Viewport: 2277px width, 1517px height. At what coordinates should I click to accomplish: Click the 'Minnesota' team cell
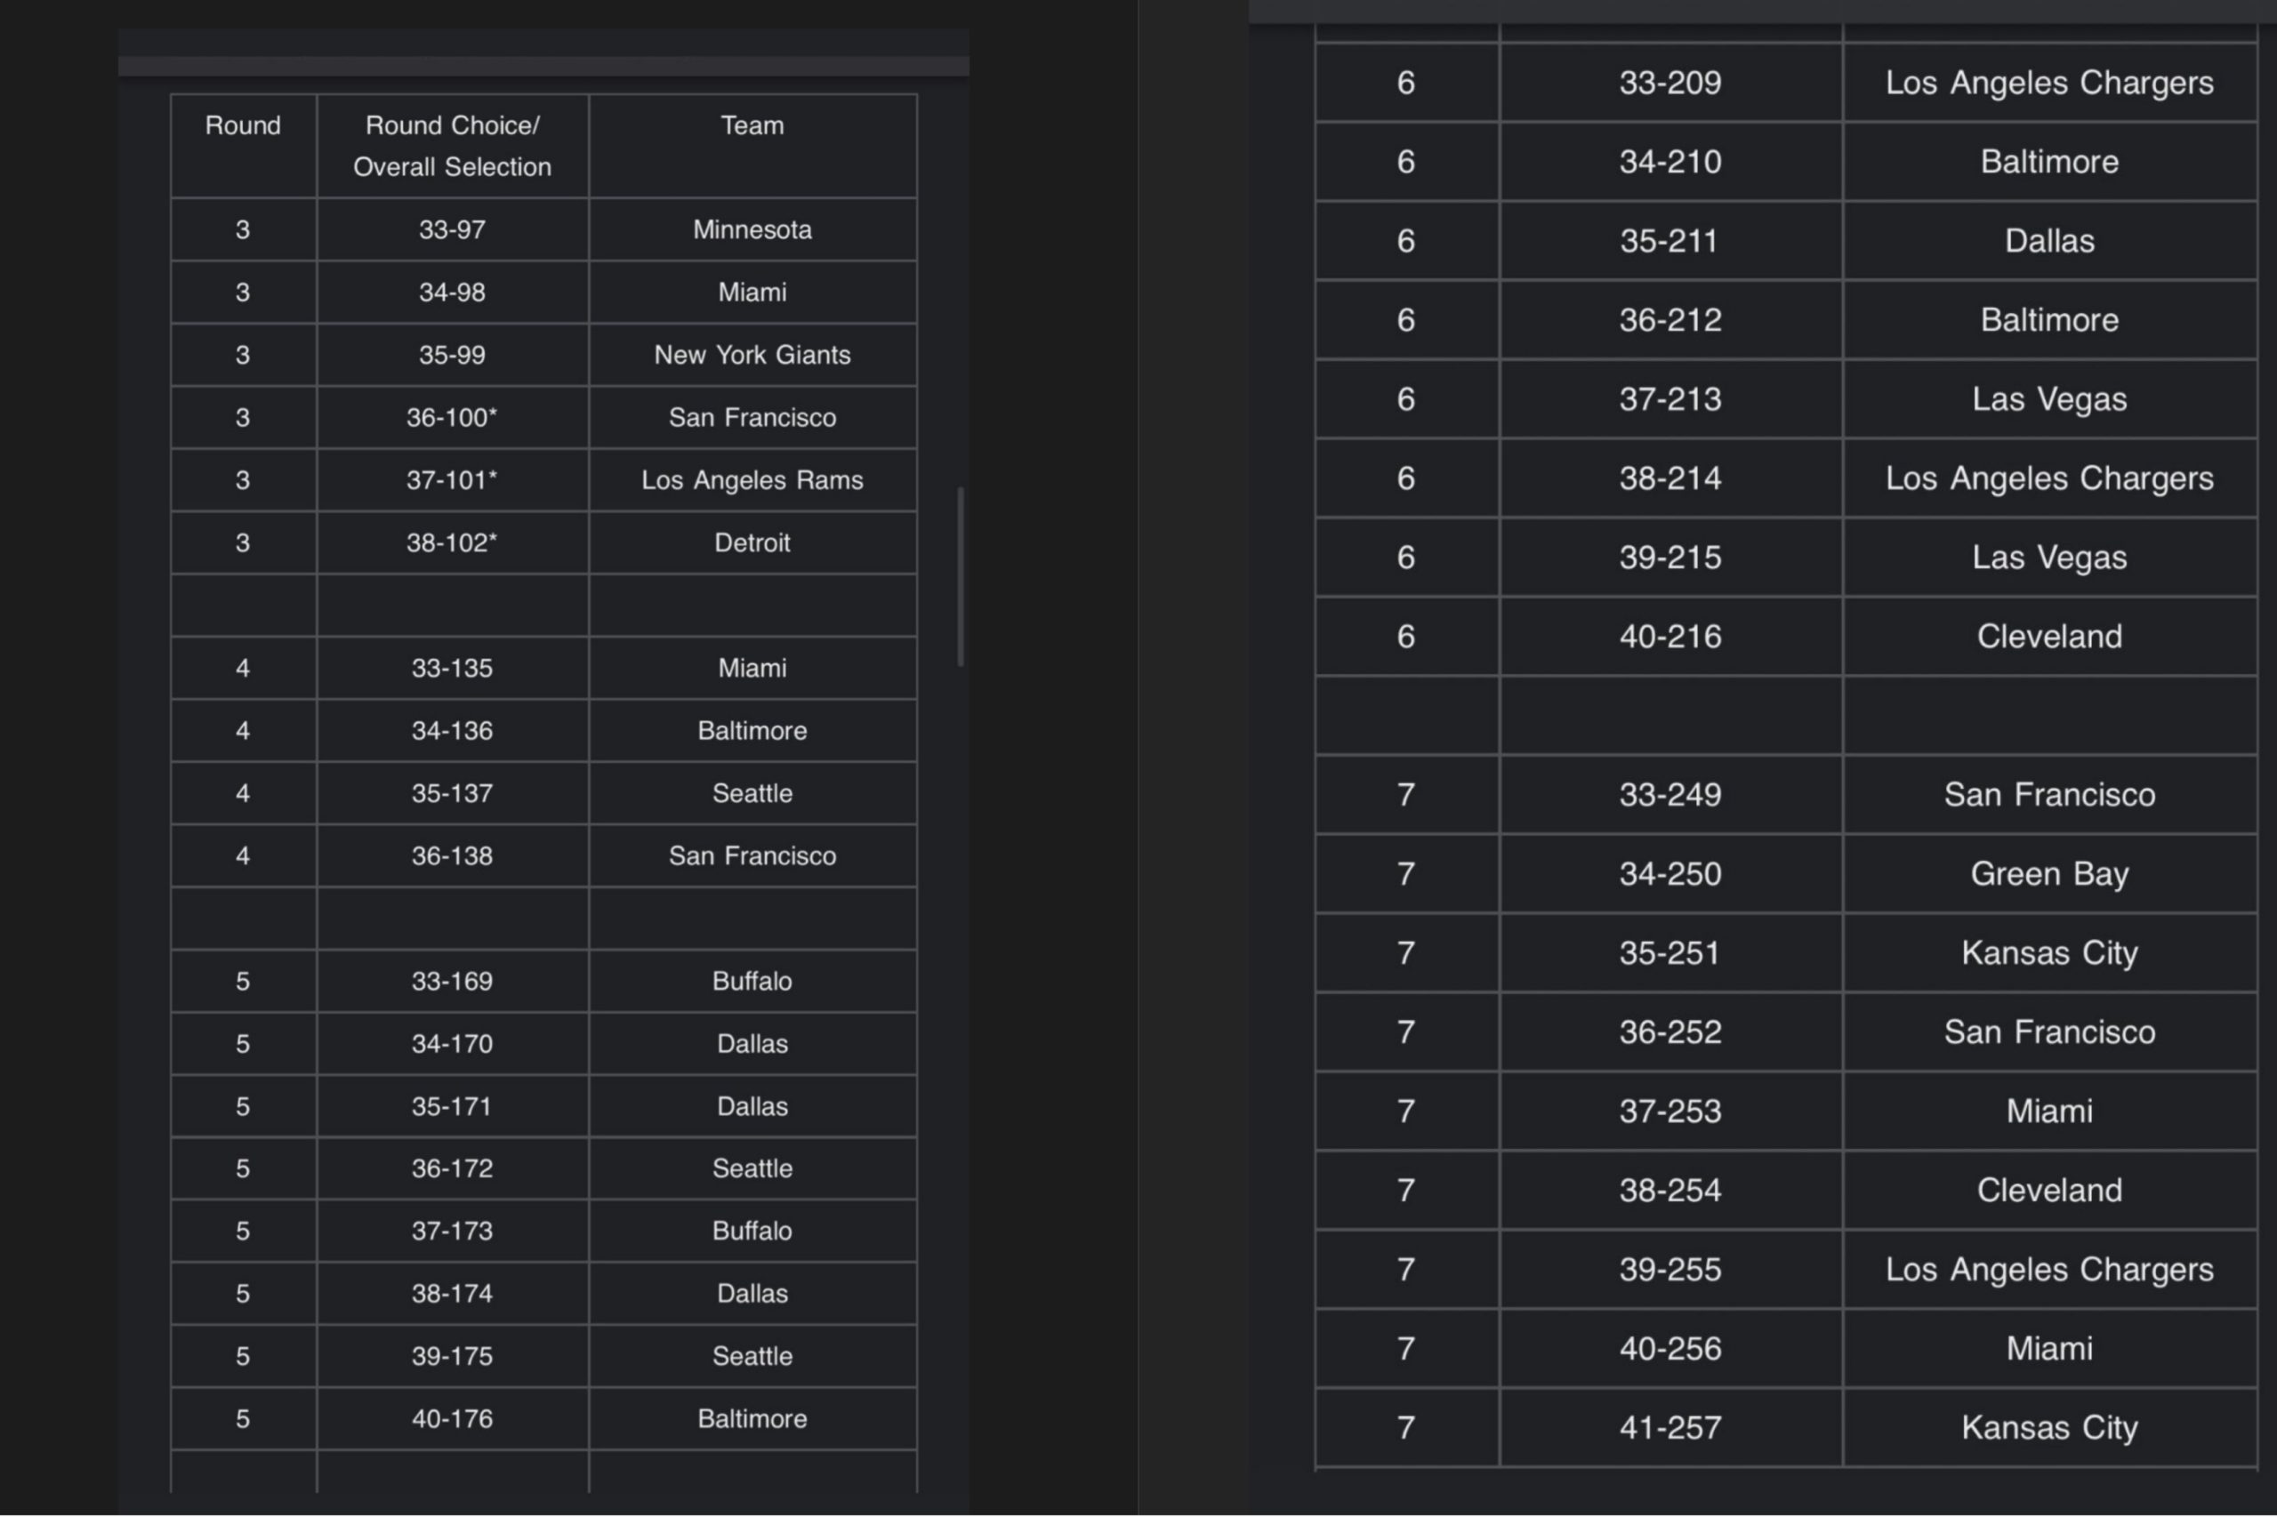752,230
